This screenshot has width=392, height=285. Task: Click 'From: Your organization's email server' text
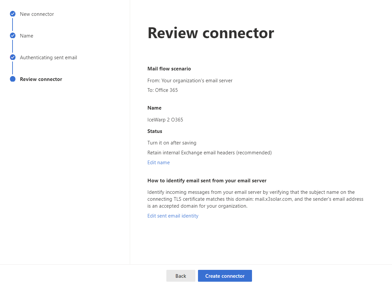tap(190, 81)
